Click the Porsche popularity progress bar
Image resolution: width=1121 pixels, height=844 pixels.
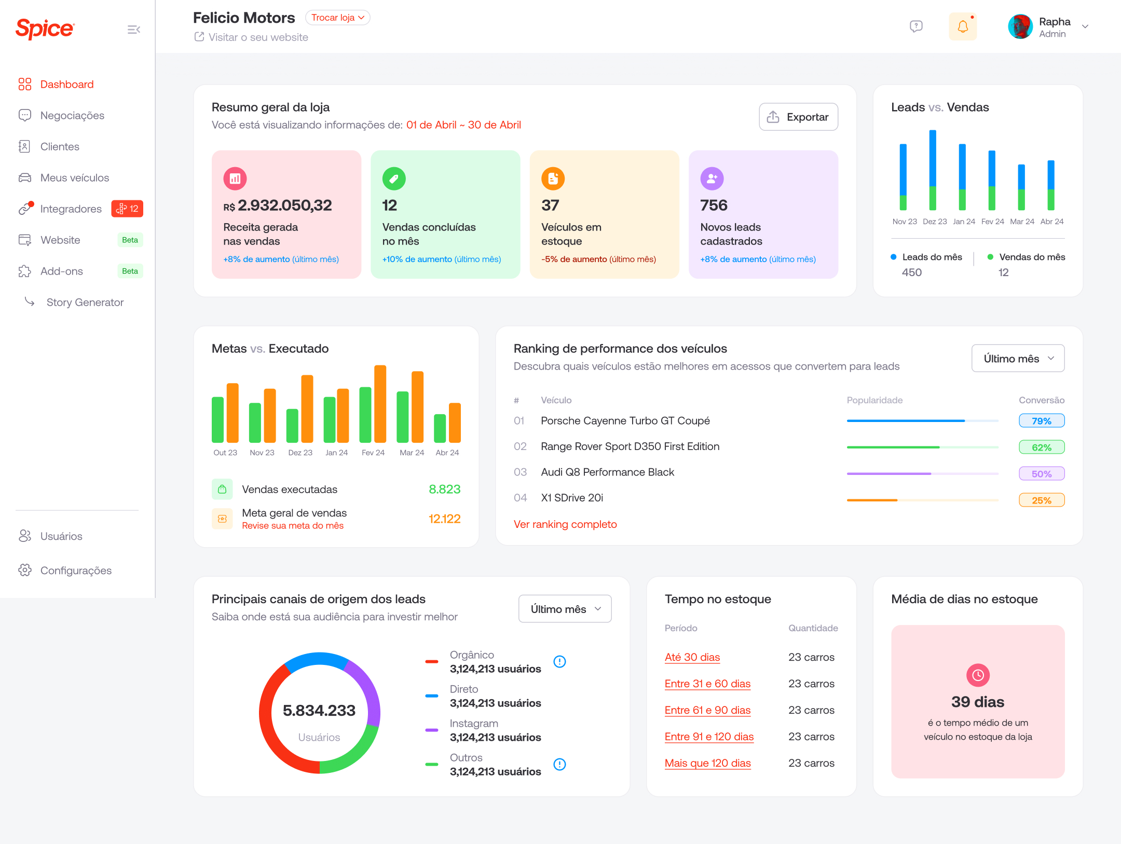pyautogui.click(x=922, y=421)
